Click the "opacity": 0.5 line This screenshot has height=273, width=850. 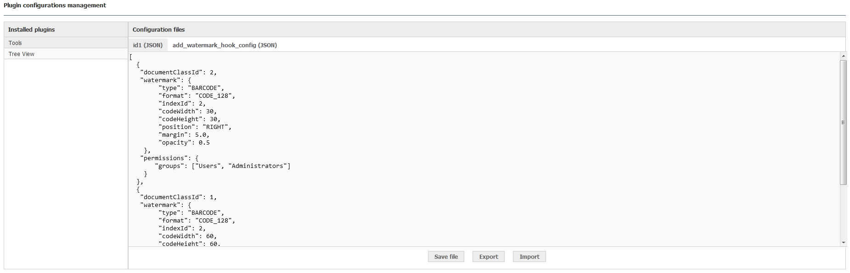[x=184, y=142]
